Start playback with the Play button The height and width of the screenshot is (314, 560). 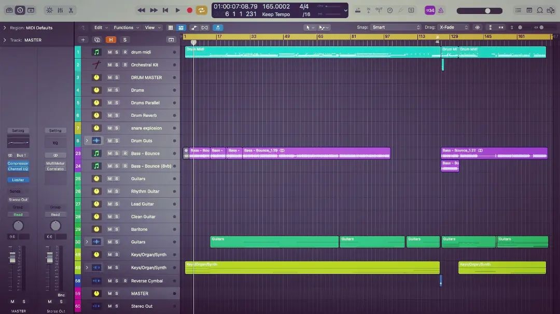tap(177, 10)
